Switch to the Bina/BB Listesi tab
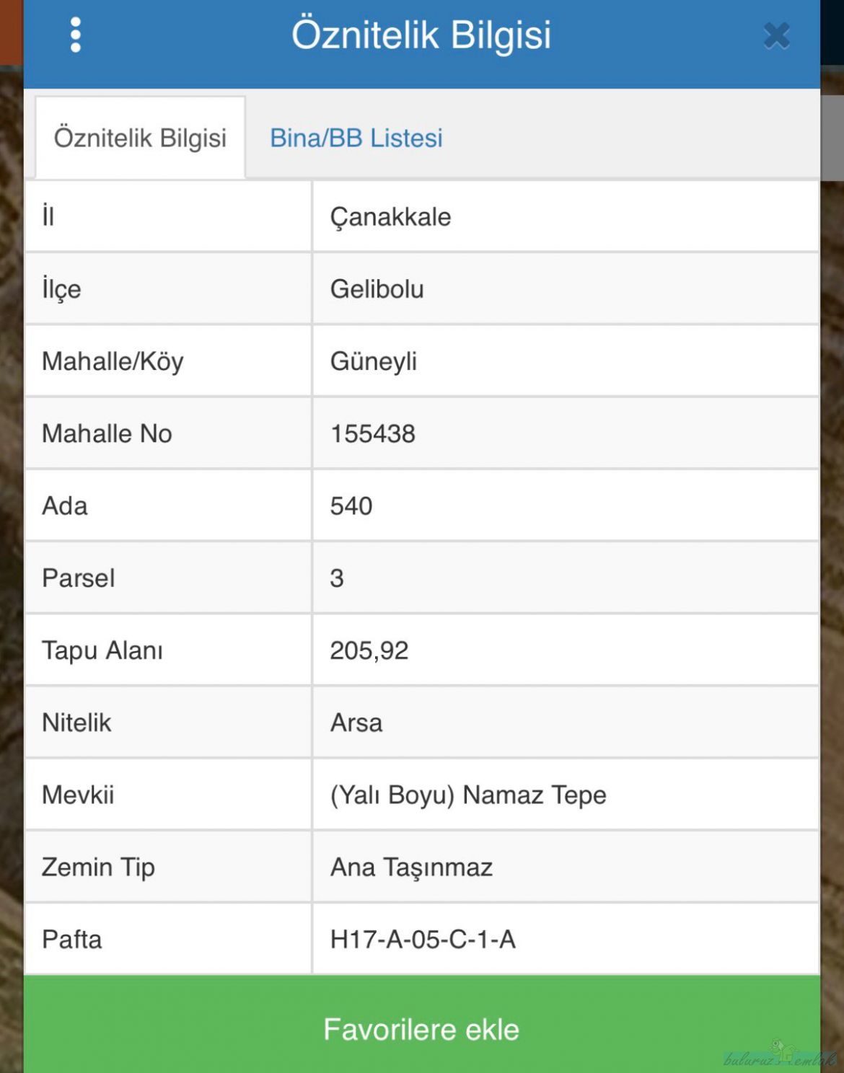Image resolution: width=844 pixels, height=1073 pixels. pyautogui.click(x=356, y=138)
